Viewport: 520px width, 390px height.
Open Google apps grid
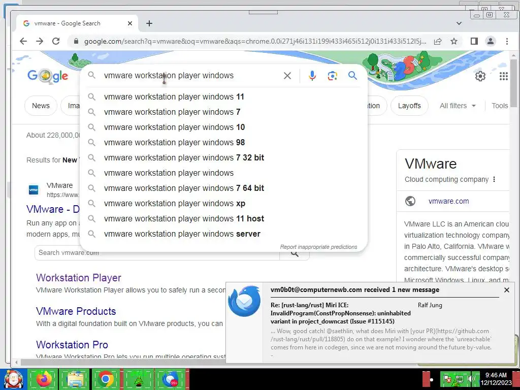click(x=503, y=76)
